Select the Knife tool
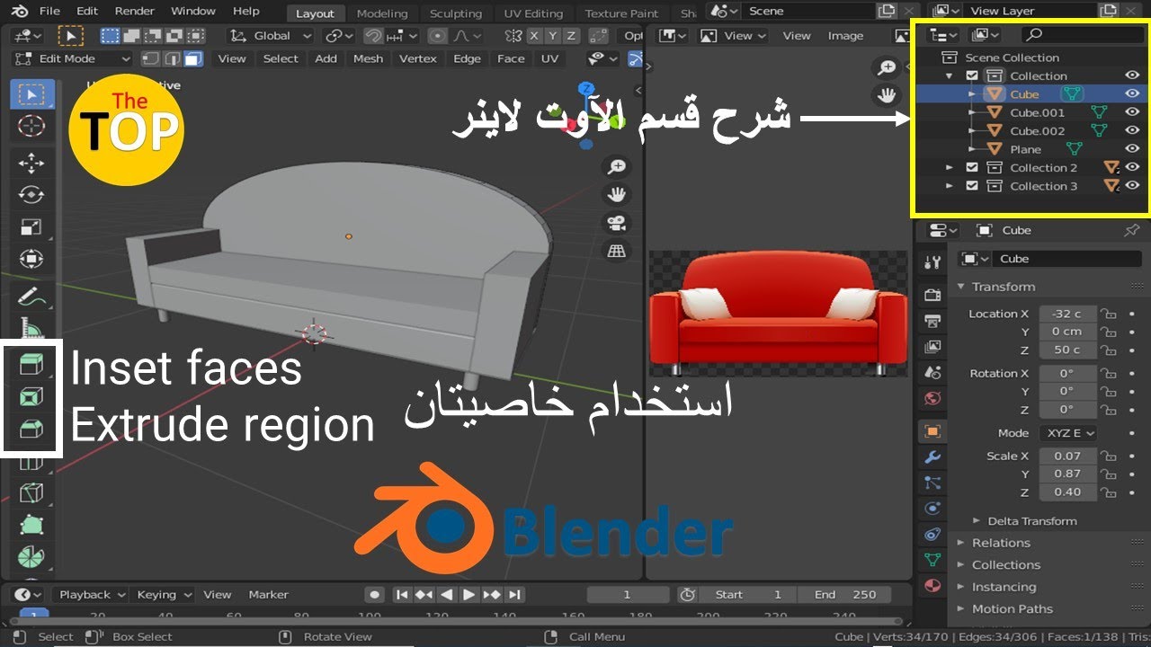Image resolution: width=1151 pixels, height=647 pixels. (31, 492)
